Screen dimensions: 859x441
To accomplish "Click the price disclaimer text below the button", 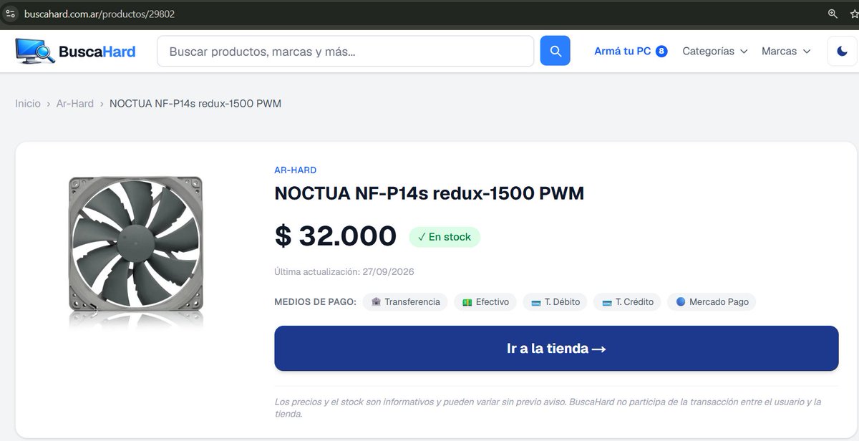I will (x=548, y=407).
